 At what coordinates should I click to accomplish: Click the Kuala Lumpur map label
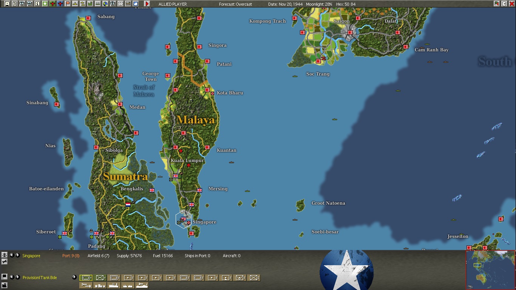pyautogui.click(x=187, y=160)
